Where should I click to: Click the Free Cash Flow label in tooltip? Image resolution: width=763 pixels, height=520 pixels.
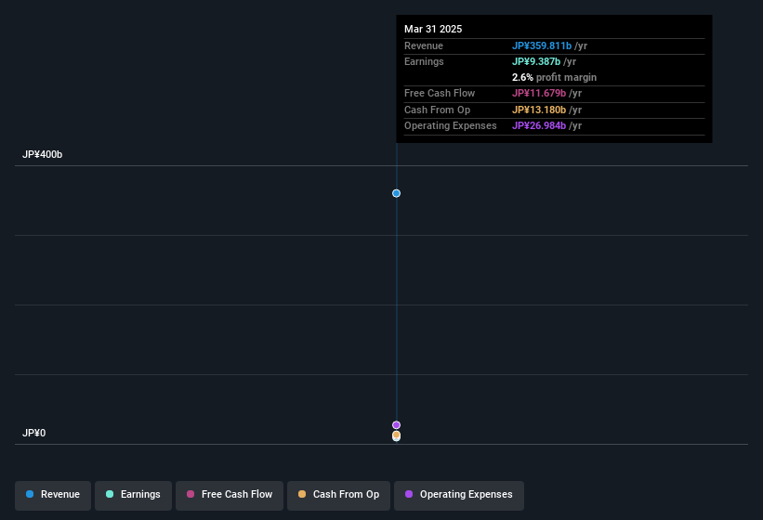[x=440, y=93]
